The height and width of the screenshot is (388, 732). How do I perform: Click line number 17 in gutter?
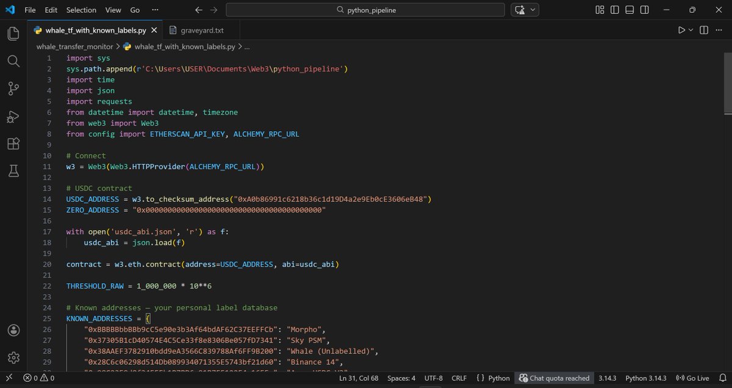[x=47, y=232]
